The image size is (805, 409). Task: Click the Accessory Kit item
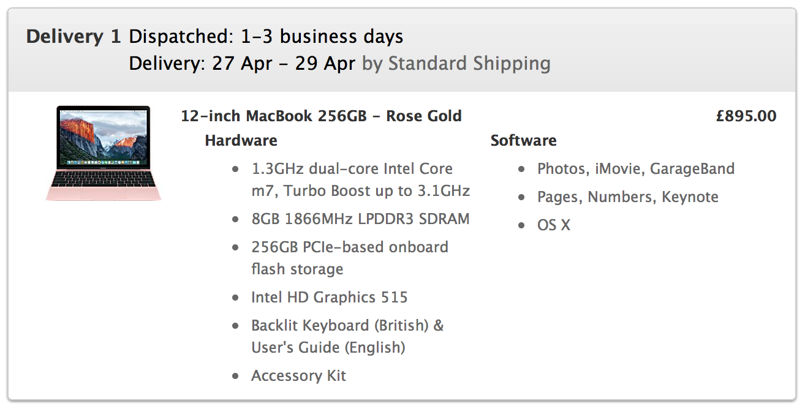(298, 375)
